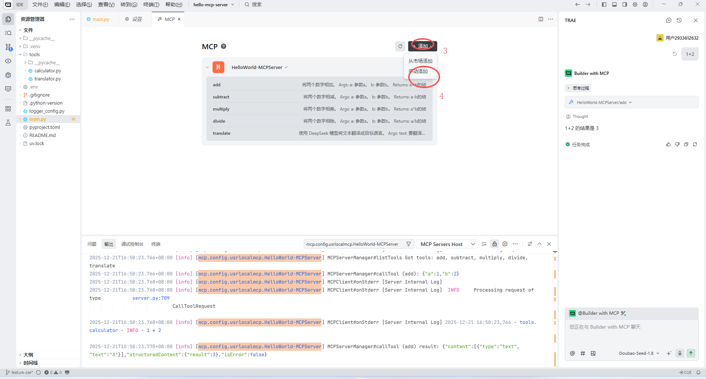Maximize the bottom panel with chevron up

point(539,244)
